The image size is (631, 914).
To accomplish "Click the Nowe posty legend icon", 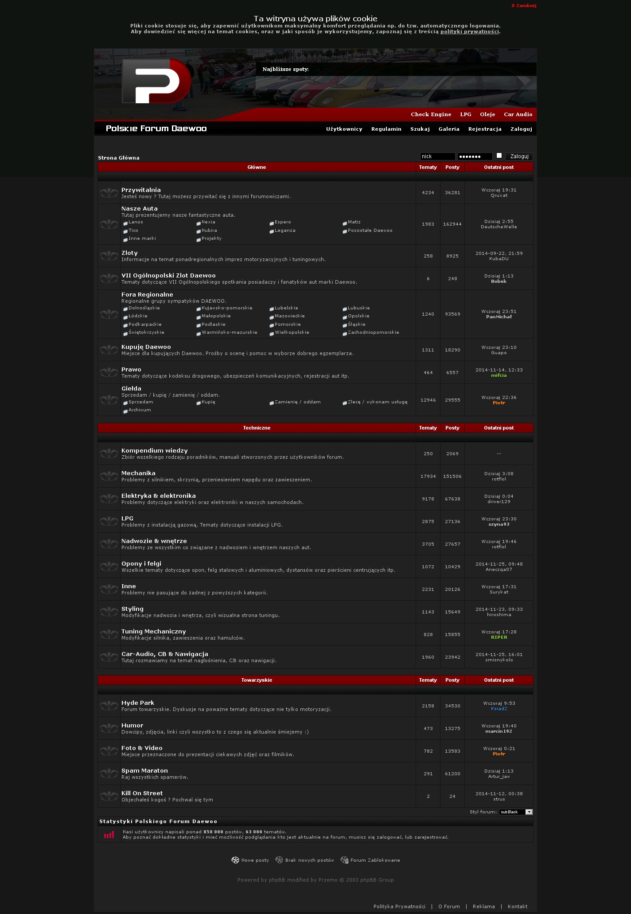I will [235, 860].
